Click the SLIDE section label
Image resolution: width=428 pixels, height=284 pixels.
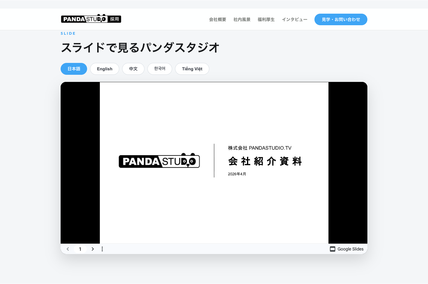[x=68, y=34]
